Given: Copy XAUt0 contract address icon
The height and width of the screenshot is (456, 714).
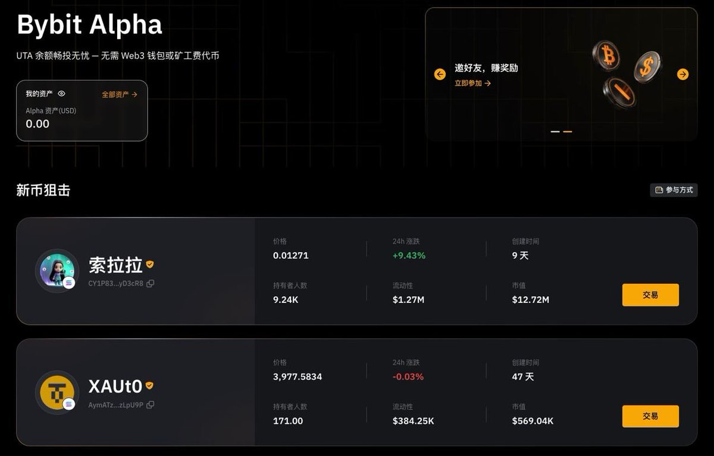Looking at the screenshot, I should 151,405.
